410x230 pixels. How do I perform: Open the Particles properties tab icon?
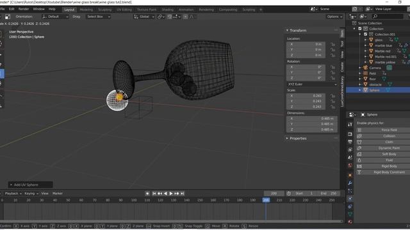pos(350,191)
